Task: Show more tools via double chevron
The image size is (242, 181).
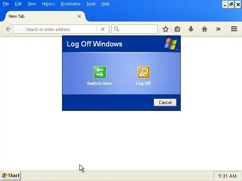Action: click(218, 29)
